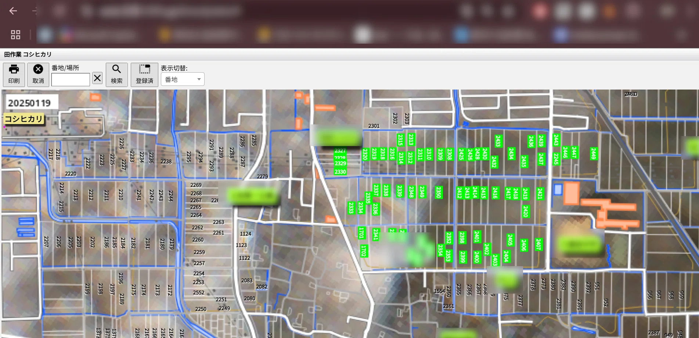Select green parcel label 2350
This screenshot has width=699, height=338.
coord(438,192)
